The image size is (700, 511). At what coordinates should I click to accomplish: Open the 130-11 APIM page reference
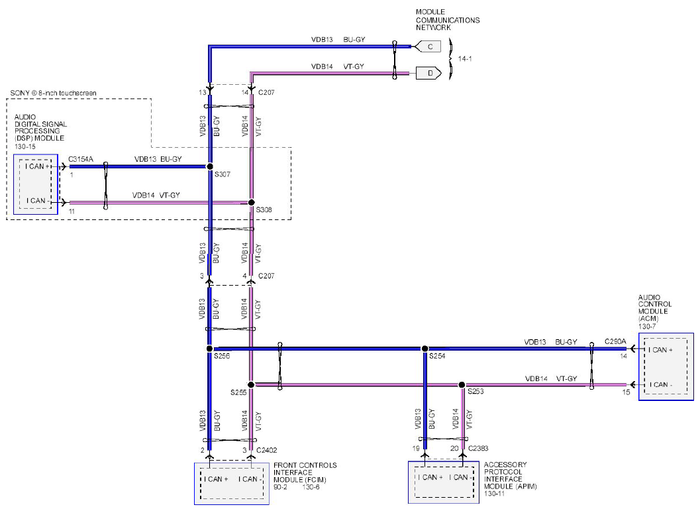[494, 494]
